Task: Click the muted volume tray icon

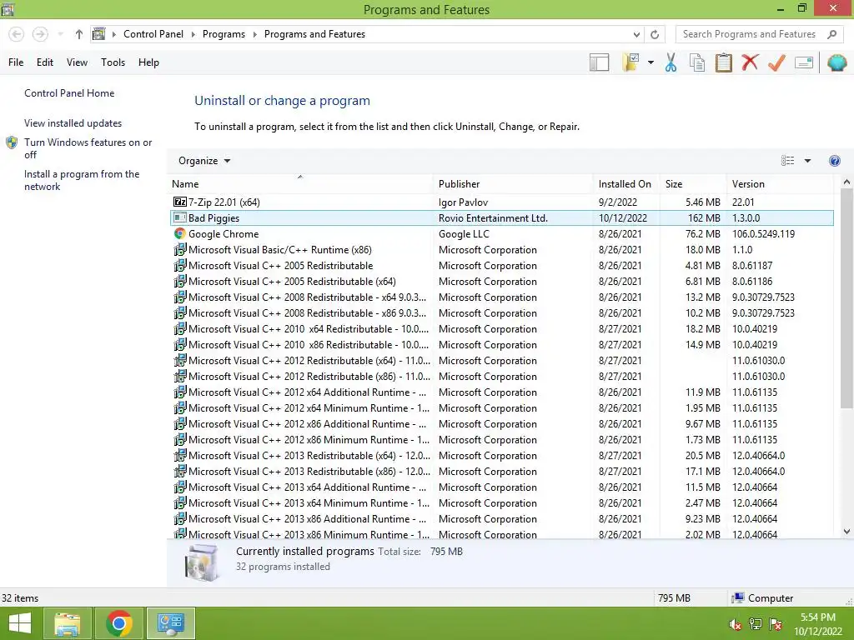Action: coord(735,624)
